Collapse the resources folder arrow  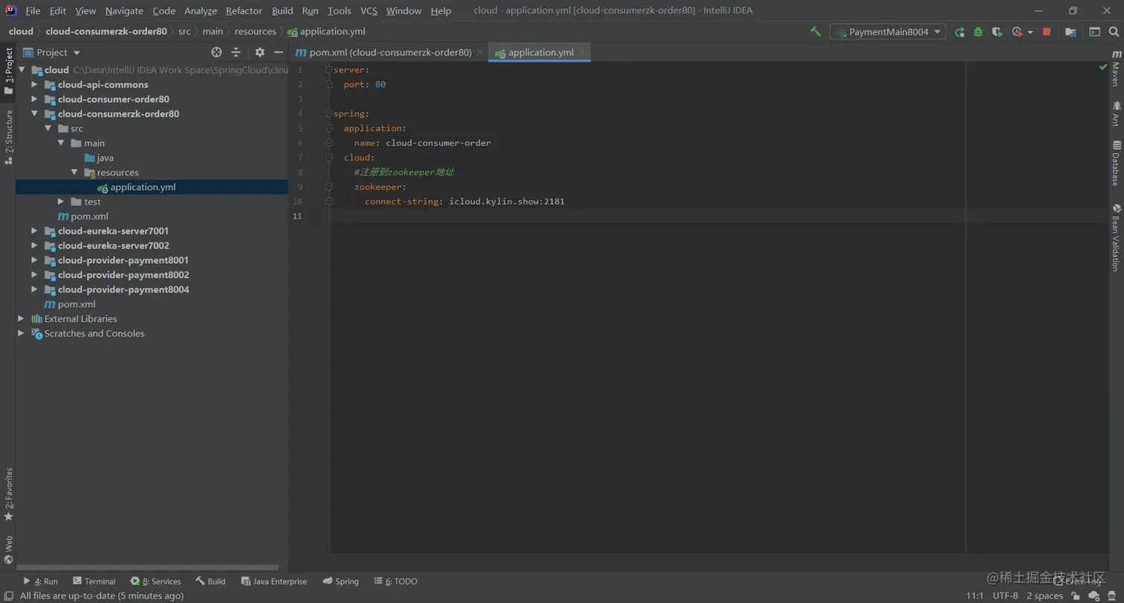click(x=74, y=172)
